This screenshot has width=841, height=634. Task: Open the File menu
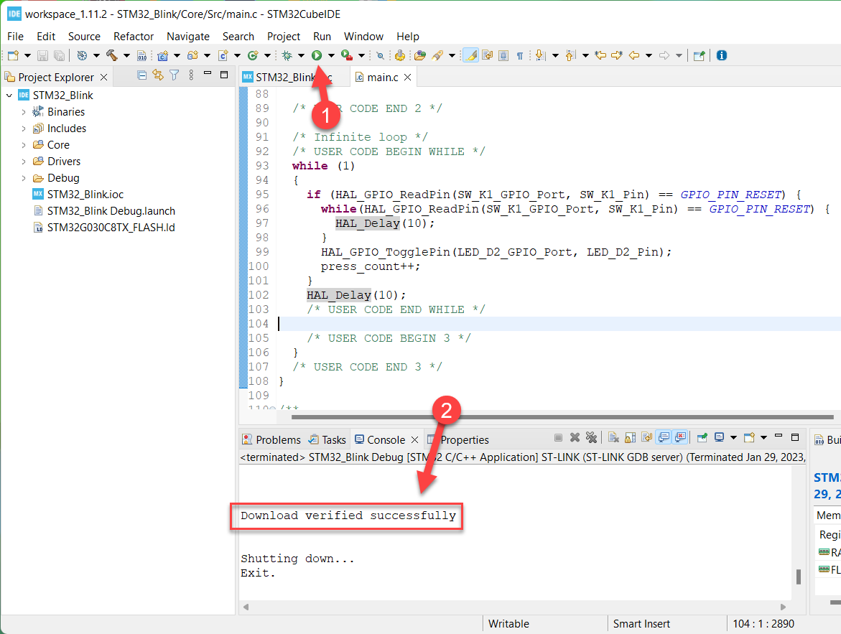click(x=15, y=37)
